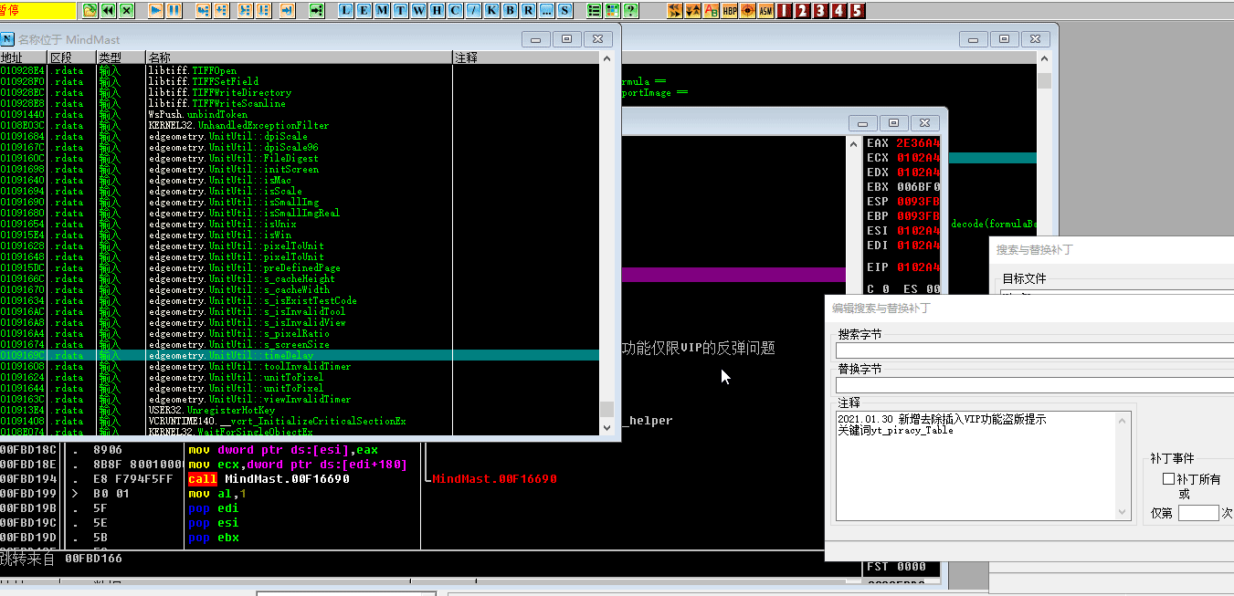The height and width of the screenshot is (596, 1234).
Task: Click the 注释 column header in names window
Action: click(526, 58)
